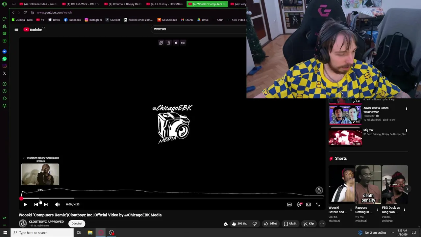The height and width of the screenshot is (237, 421).
Task: Skip to the next video in the player
Action: tap(46, 204)
